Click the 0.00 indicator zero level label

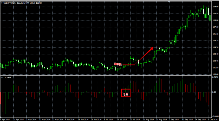(214, 92)
